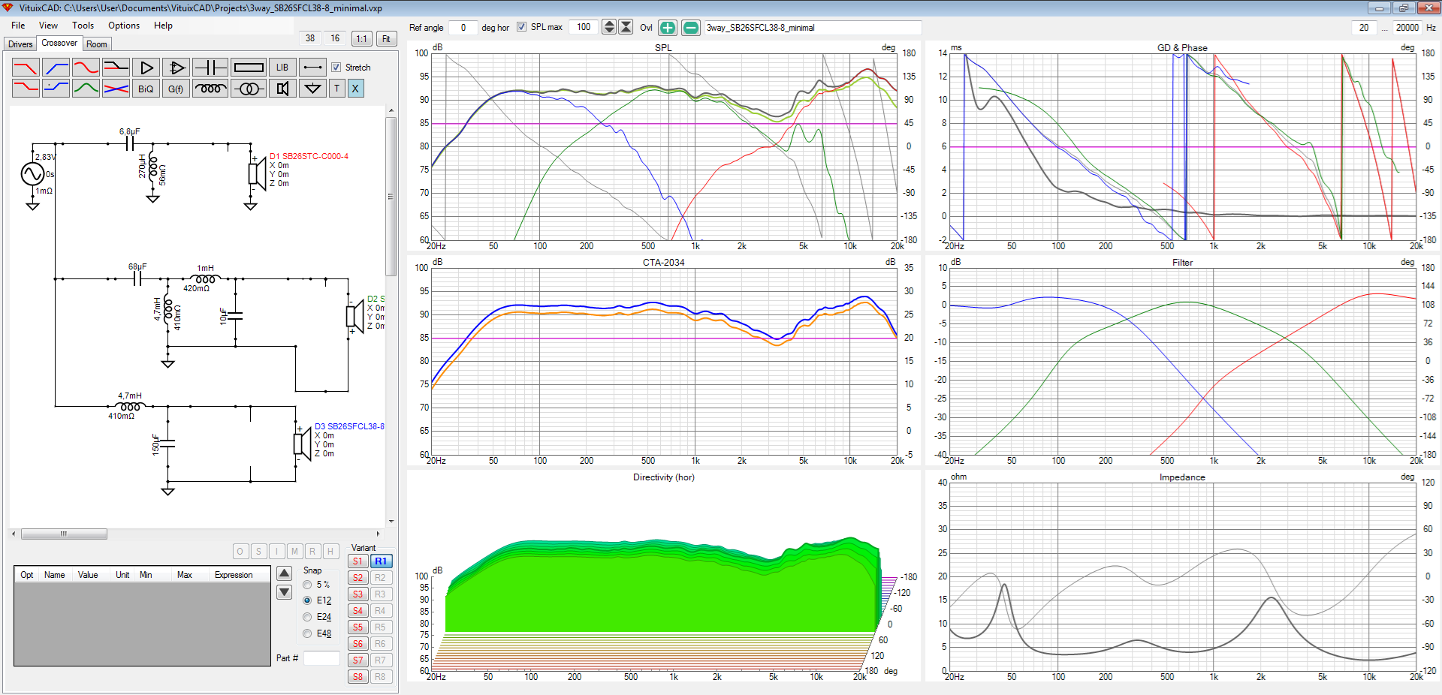Click the Part # input field

321,658
